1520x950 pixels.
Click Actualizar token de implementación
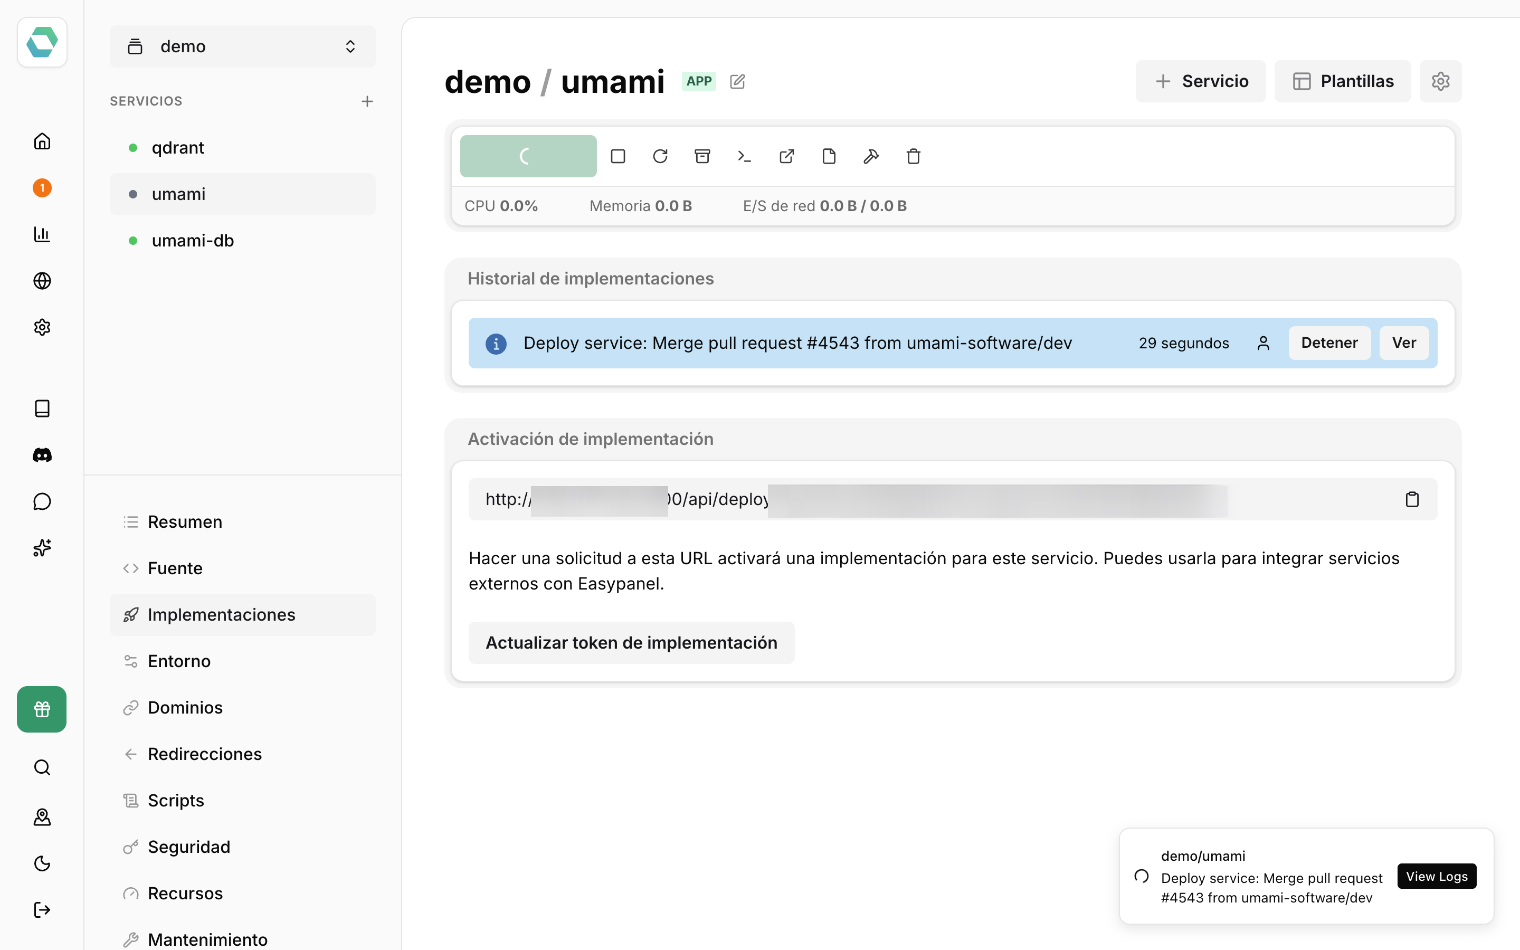point(631,643)
